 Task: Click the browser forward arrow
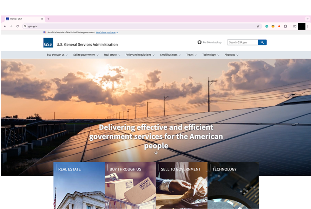coord(11,26)
